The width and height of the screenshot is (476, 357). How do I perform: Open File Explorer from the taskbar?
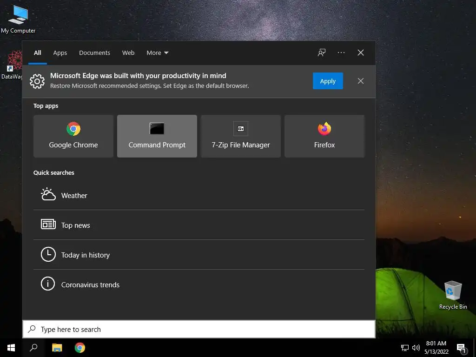(x=57, y=348)
